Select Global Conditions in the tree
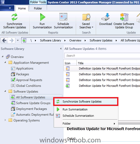 28,86
